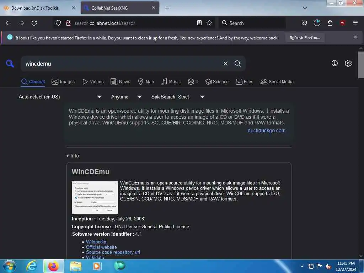Click the Action Center flag tray icon

point(320,266)
